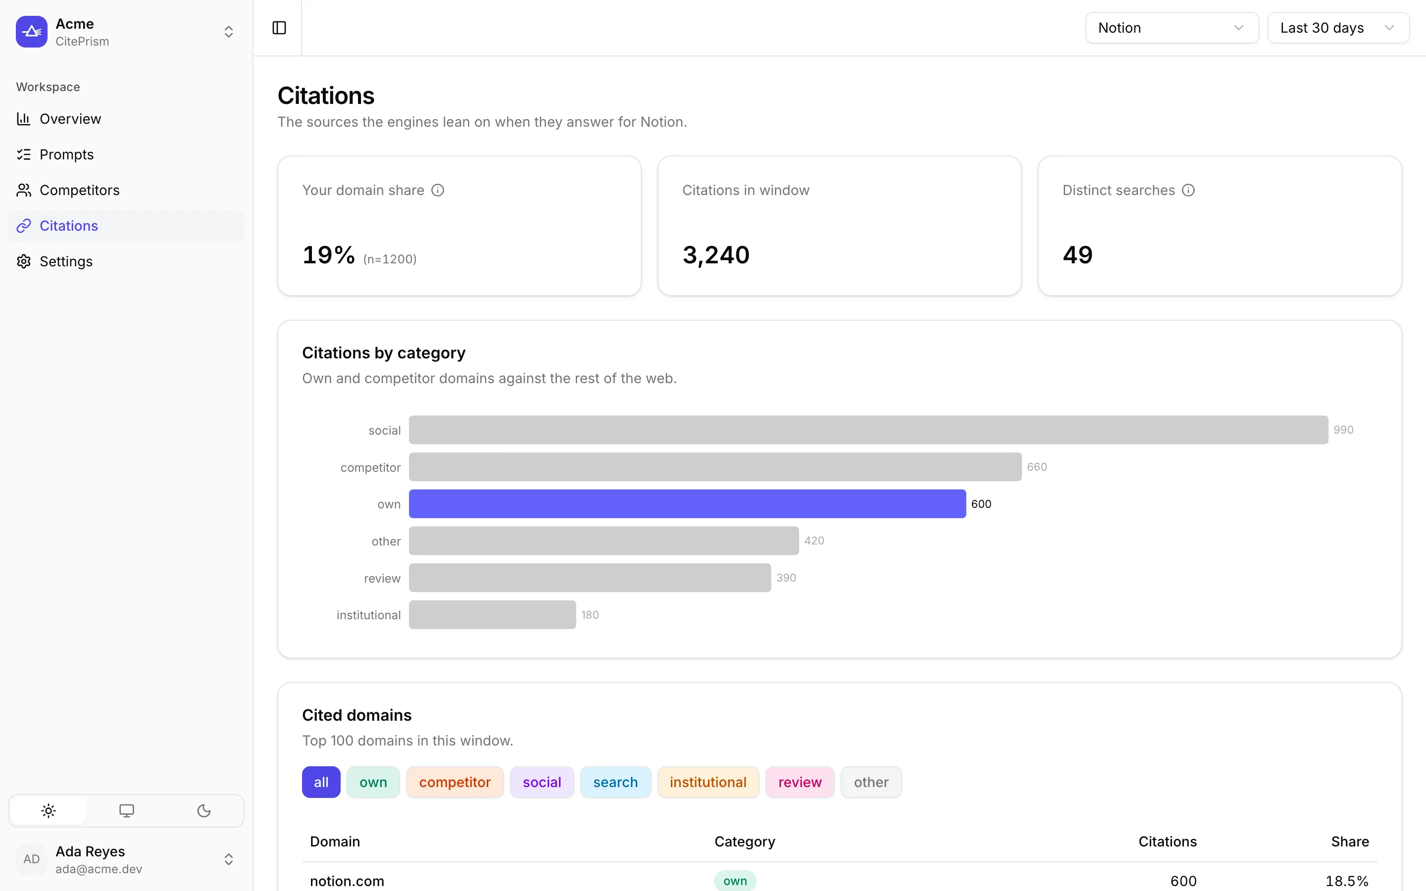The width and height of the screenshot is (1426, 891).
Task: Click the Category column header
Action: click(x=745, y=841)
